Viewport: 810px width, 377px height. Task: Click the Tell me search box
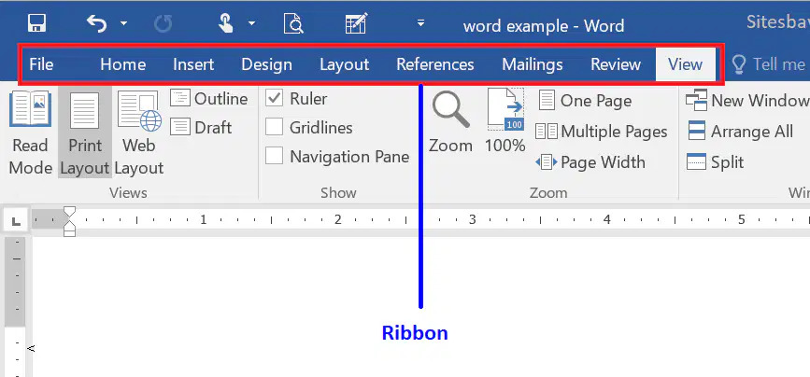(770, 64)
